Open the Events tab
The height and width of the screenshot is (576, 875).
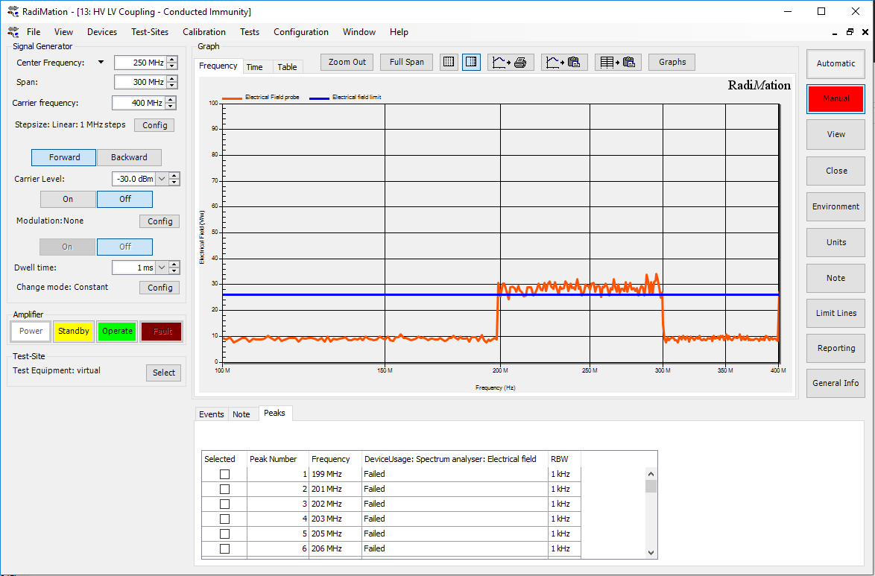coord(212,414)
